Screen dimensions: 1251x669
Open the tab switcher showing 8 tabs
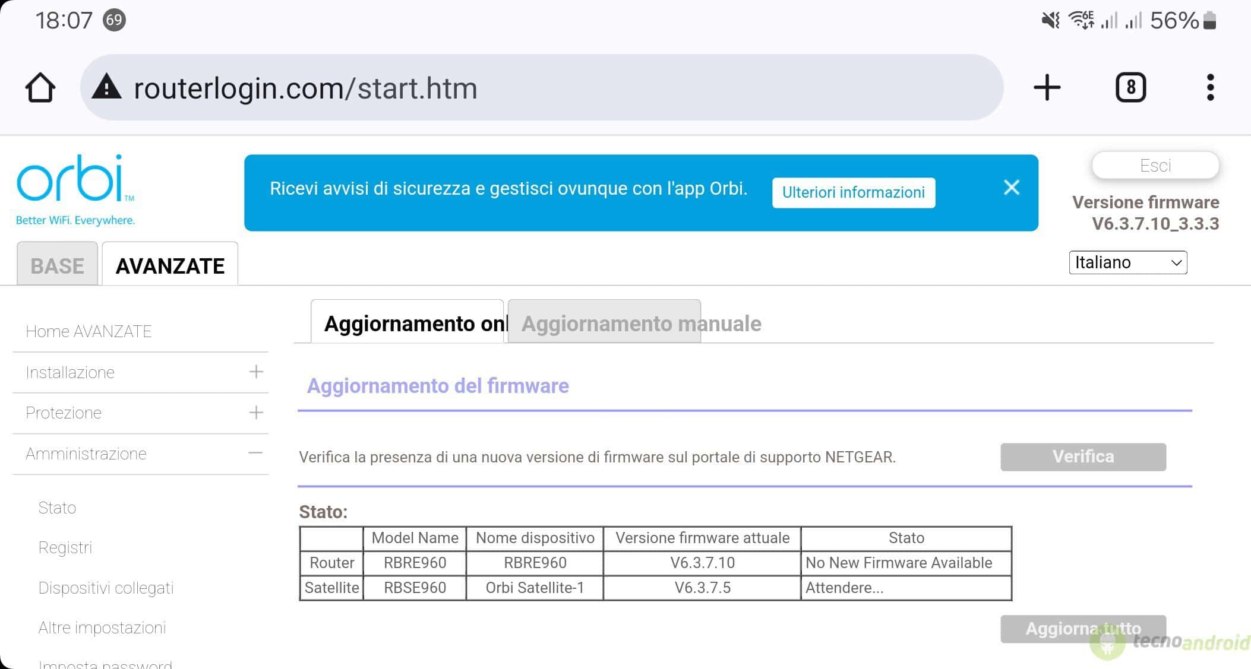1130,88
